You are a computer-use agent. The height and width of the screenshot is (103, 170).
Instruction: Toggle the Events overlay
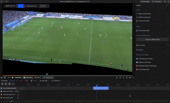tap(38, 78)
